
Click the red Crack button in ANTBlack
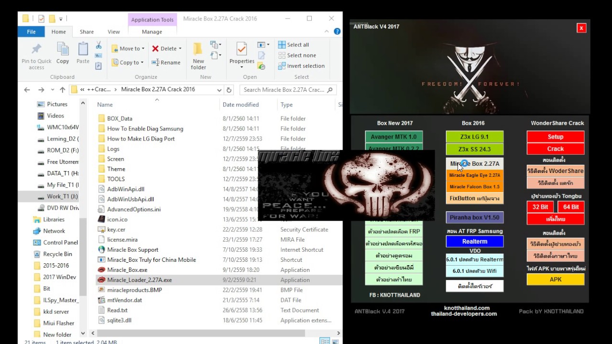click(556, 149)
